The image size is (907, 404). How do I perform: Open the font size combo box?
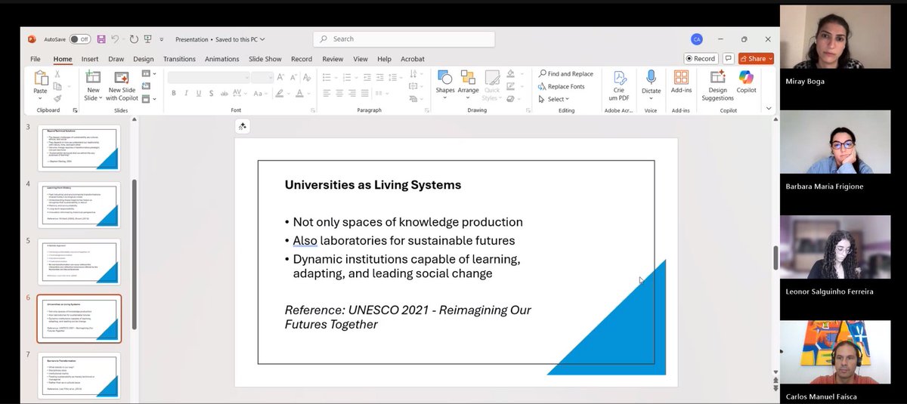tap(262, 78)
